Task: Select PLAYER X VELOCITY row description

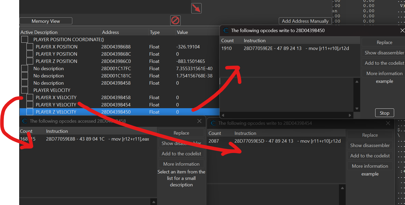Action: (x=56, y=98)
